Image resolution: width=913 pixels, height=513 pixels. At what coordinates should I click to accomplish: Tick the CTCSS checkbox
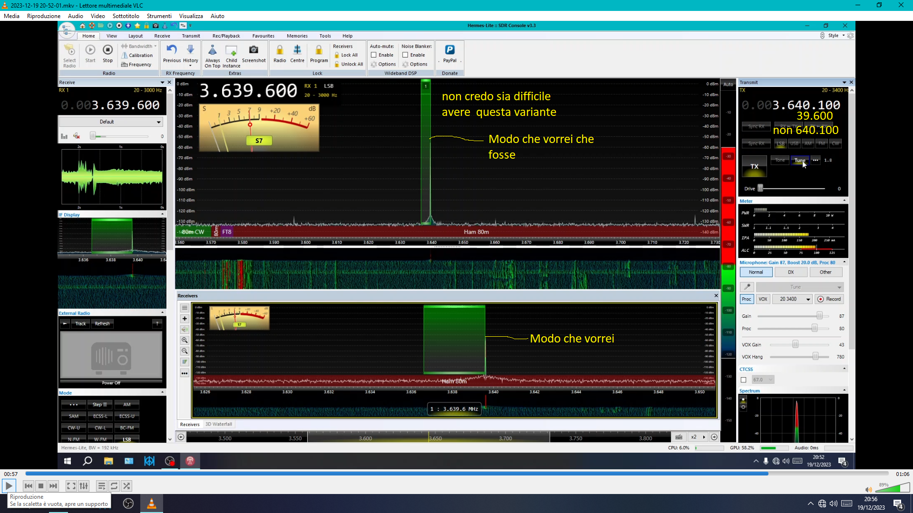(744, 380)
